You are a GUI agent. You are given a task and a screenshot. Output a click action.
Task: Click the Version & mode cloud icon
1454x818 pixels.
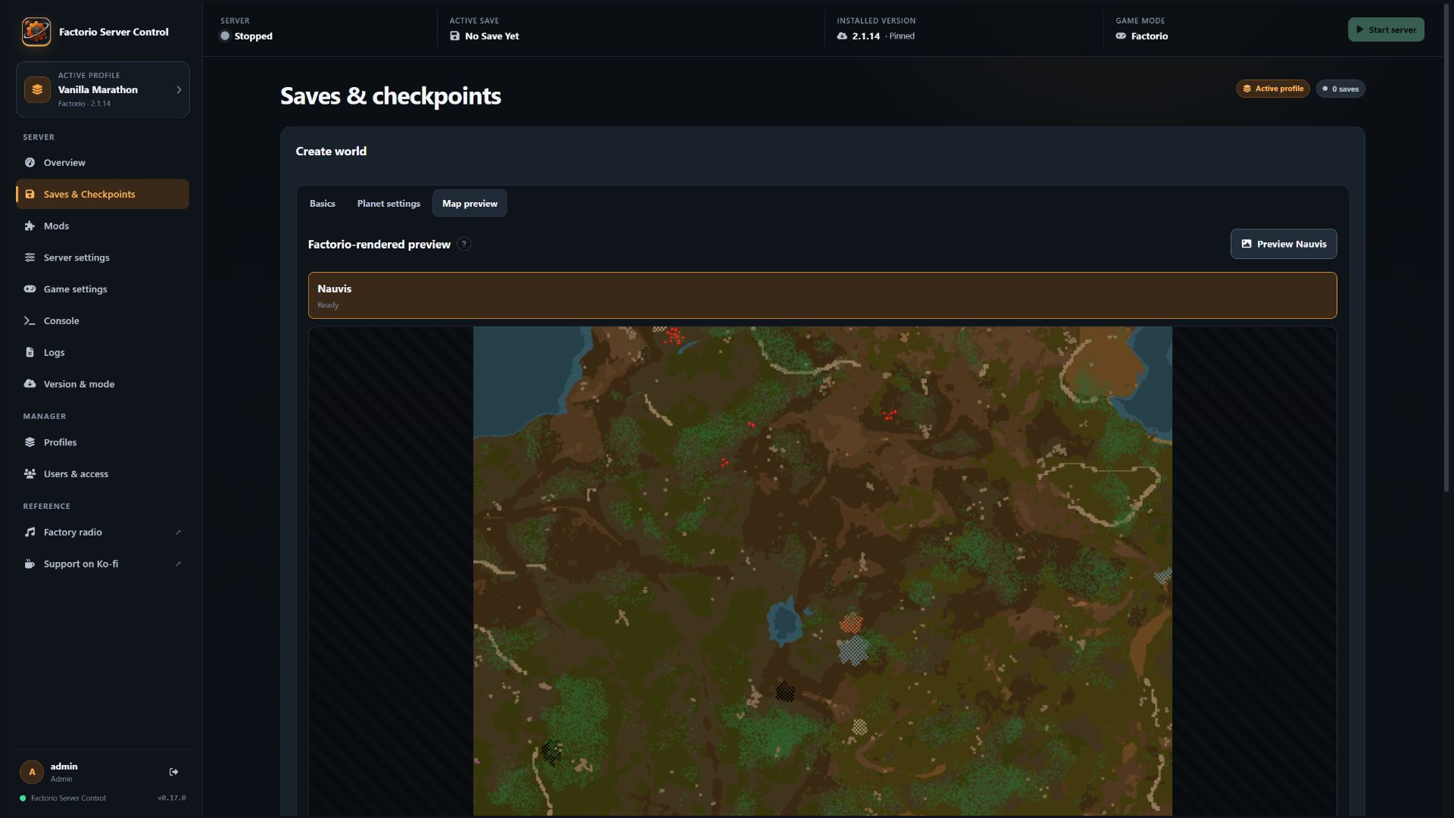[x=30, y=384]
